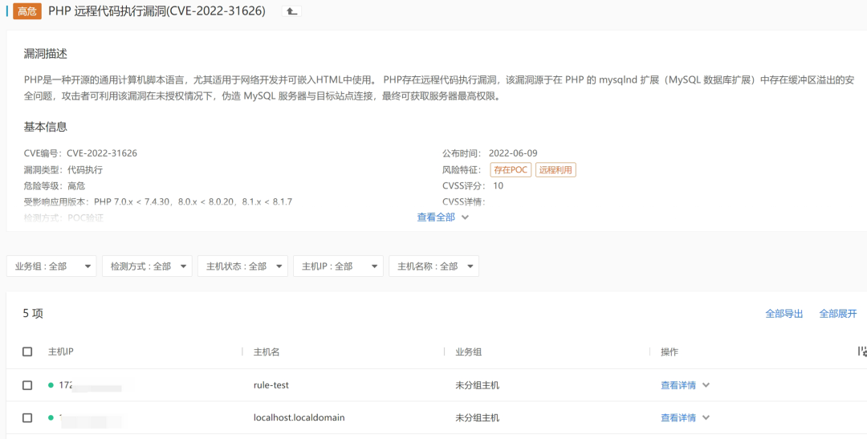
Task: Click 未分组主机 in the rule-test row
Action: 477,385
